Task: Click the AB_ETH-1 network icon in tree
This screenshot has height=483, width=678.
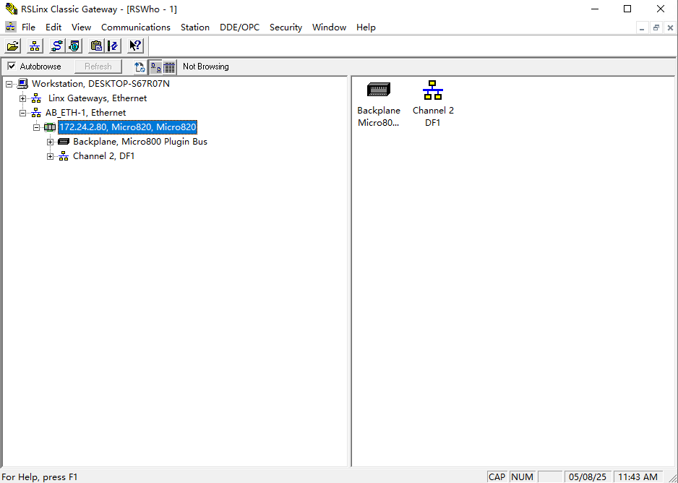Action: click(36, 113)
